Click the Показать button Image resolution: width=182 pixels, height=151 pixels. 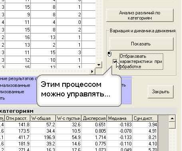(141, 44)
